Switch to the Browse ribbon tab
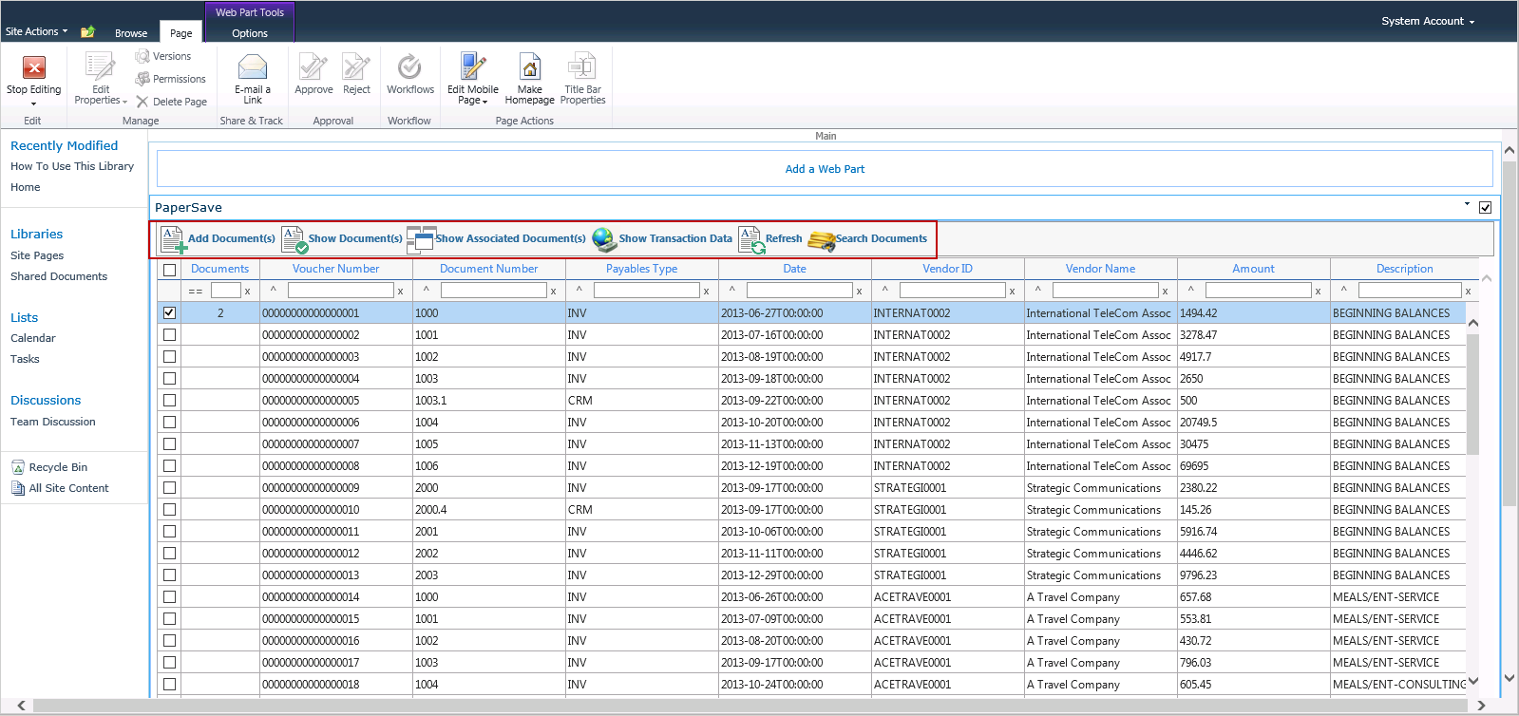The width and height of the screenshot is (1519, 716). pyautogui.click(x=131, y=33)
